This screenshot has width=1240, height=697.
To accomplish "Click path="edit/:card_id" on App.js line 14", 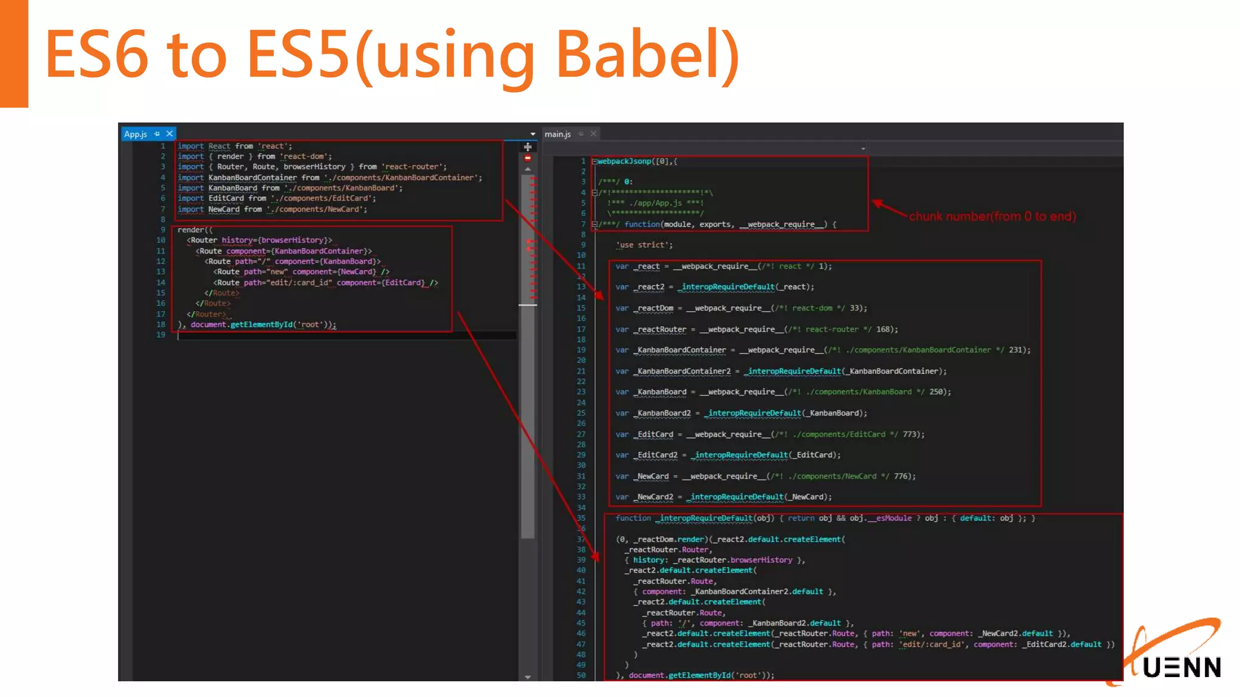I will pos(288,283).
